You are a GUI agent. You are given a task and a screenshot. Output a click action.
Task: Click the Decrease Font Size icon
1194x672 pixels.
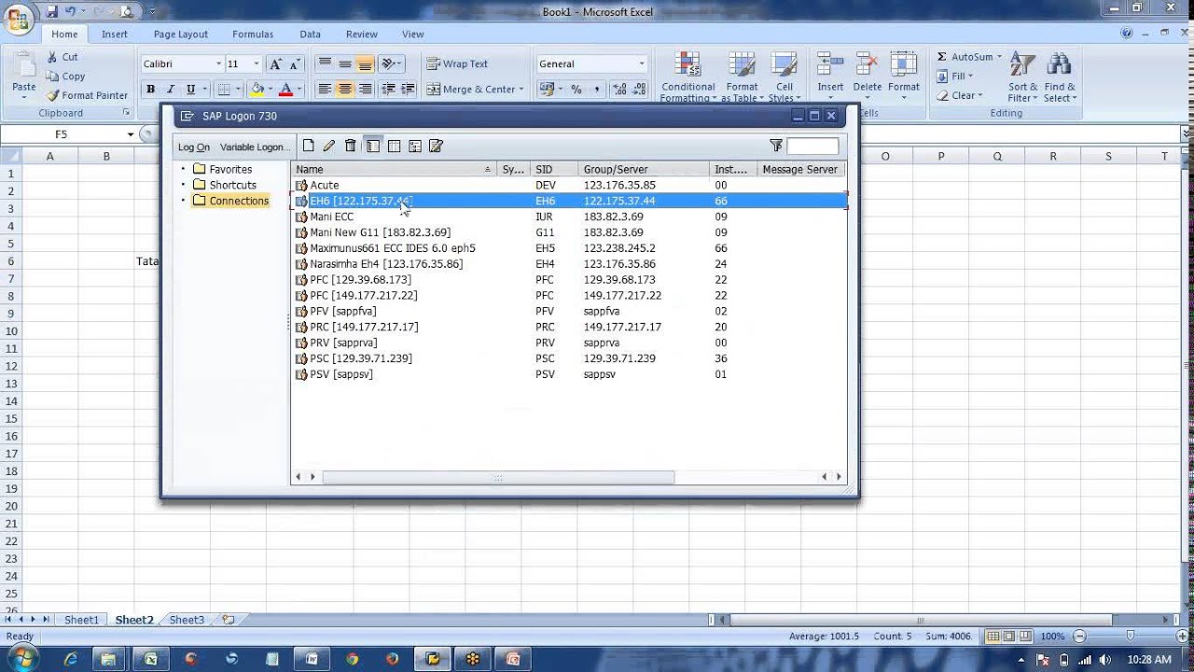coord(295,64)
